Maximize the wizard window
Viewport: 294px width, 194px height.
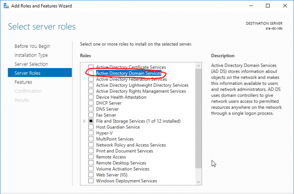click(268, 6)
